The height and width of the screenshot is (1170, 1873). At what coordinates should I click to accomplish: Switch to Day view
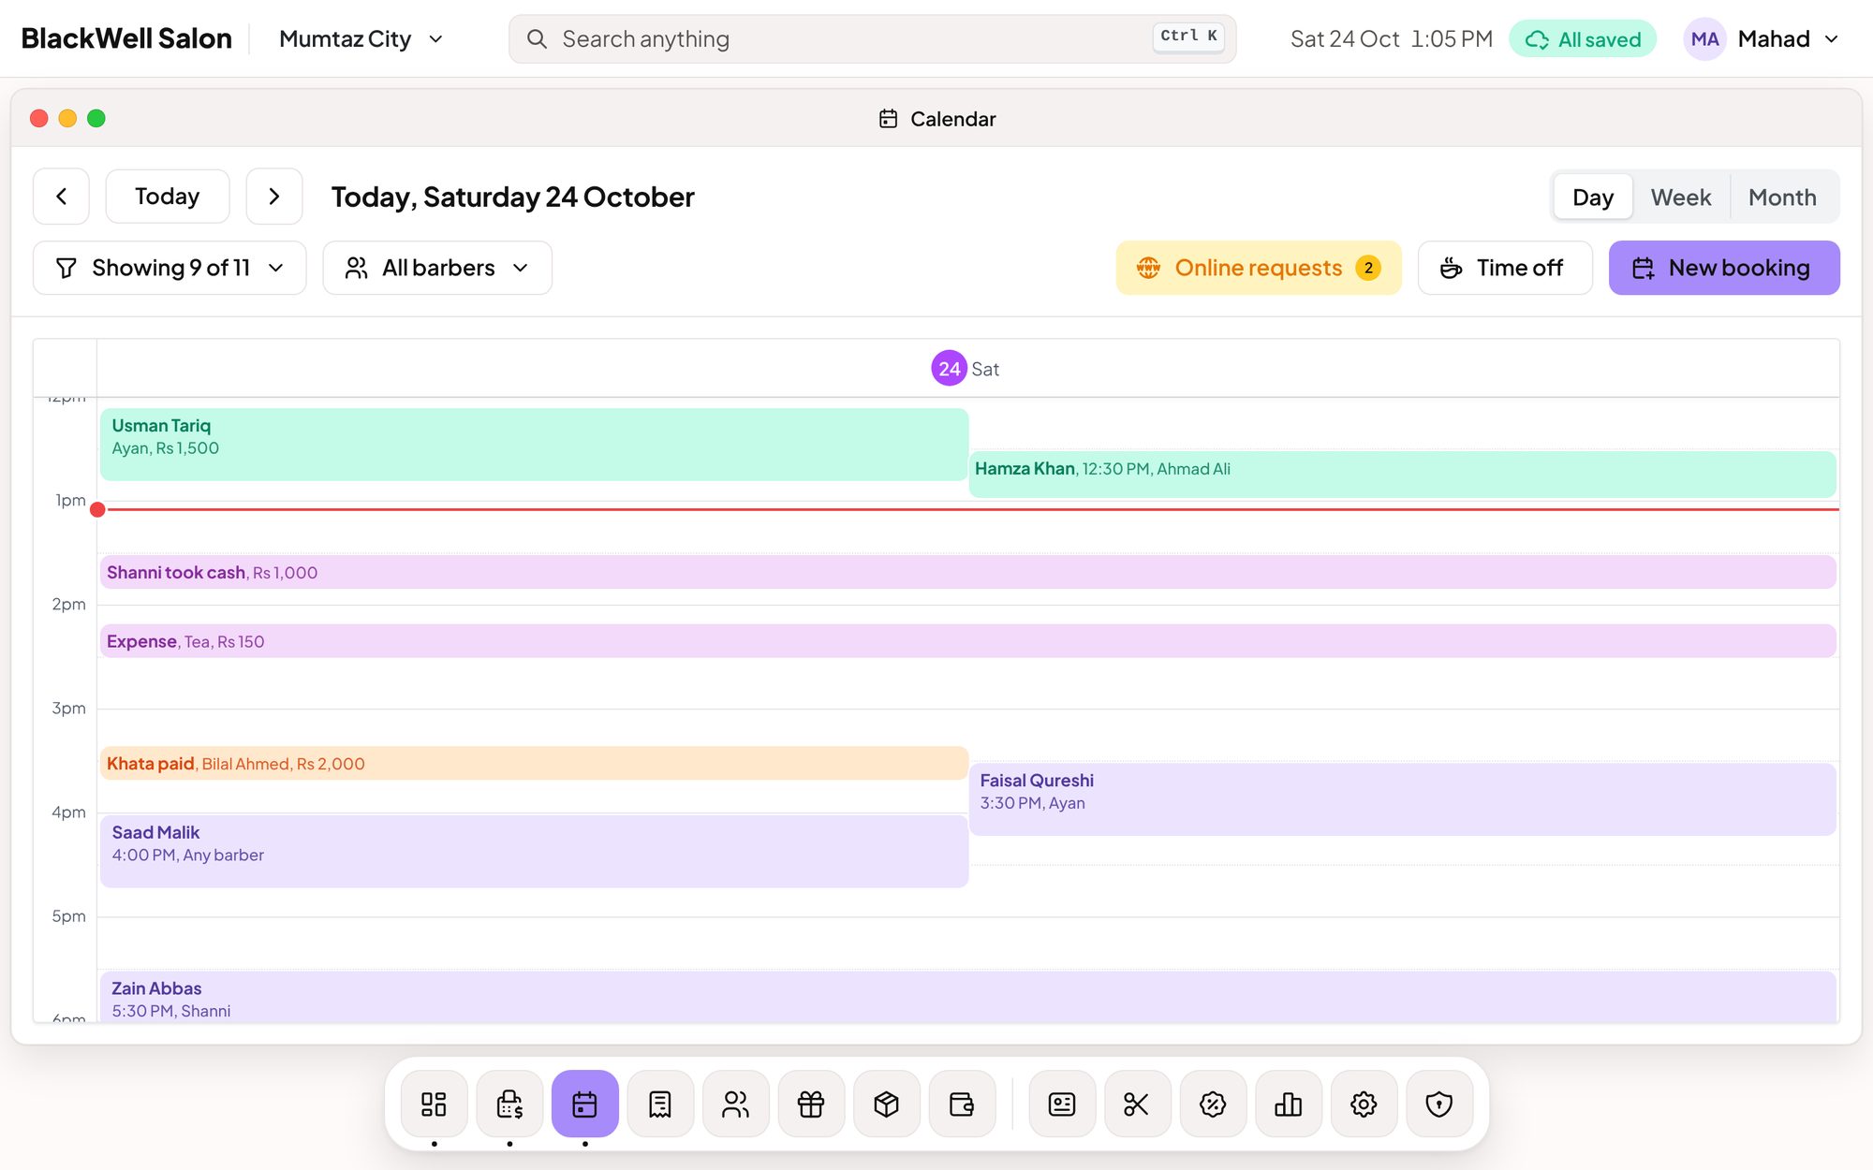(1592, 197)
